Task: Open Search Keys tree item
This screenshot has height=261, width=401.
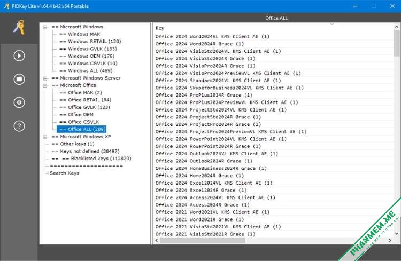Action: [65, 173]
